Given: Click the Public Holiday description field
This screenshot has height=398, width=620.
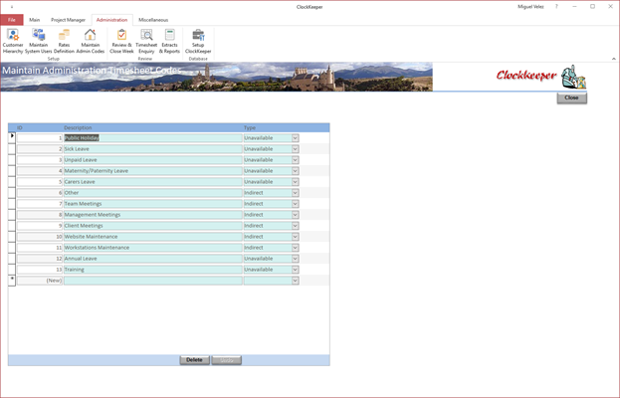Looking at the screenshot, I should point(153,138).
